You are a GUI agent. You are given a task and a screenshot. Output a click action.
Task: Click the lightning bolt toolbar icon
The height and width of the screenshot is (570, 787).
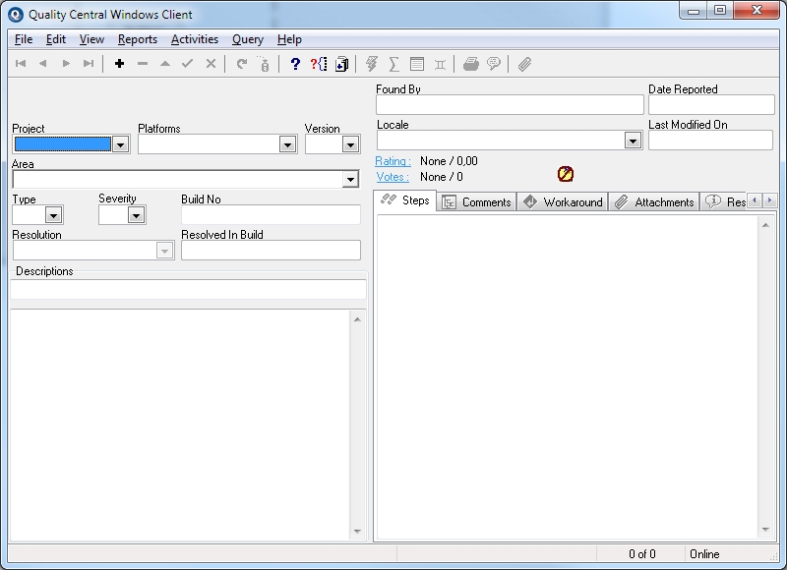[372, 64]
